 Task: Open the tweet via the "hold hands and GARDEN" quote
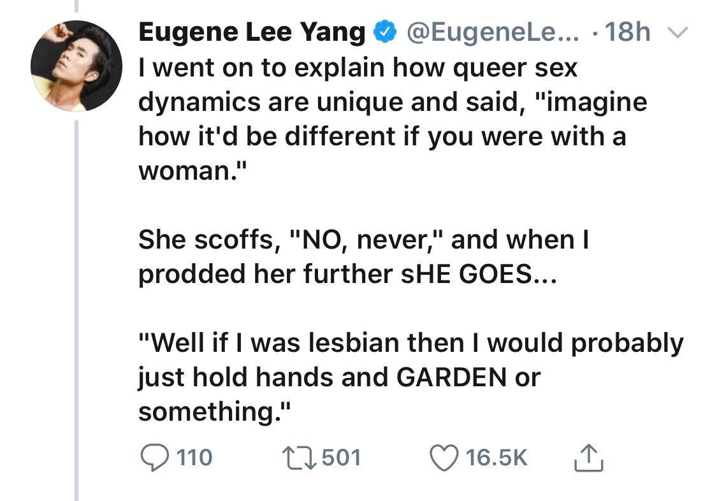(x=408, y=377)
